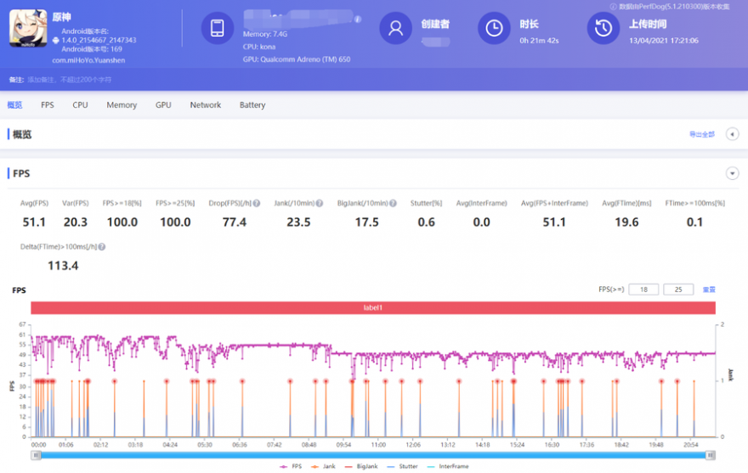Toggle InterFrame series in legend

click(447, 466)
